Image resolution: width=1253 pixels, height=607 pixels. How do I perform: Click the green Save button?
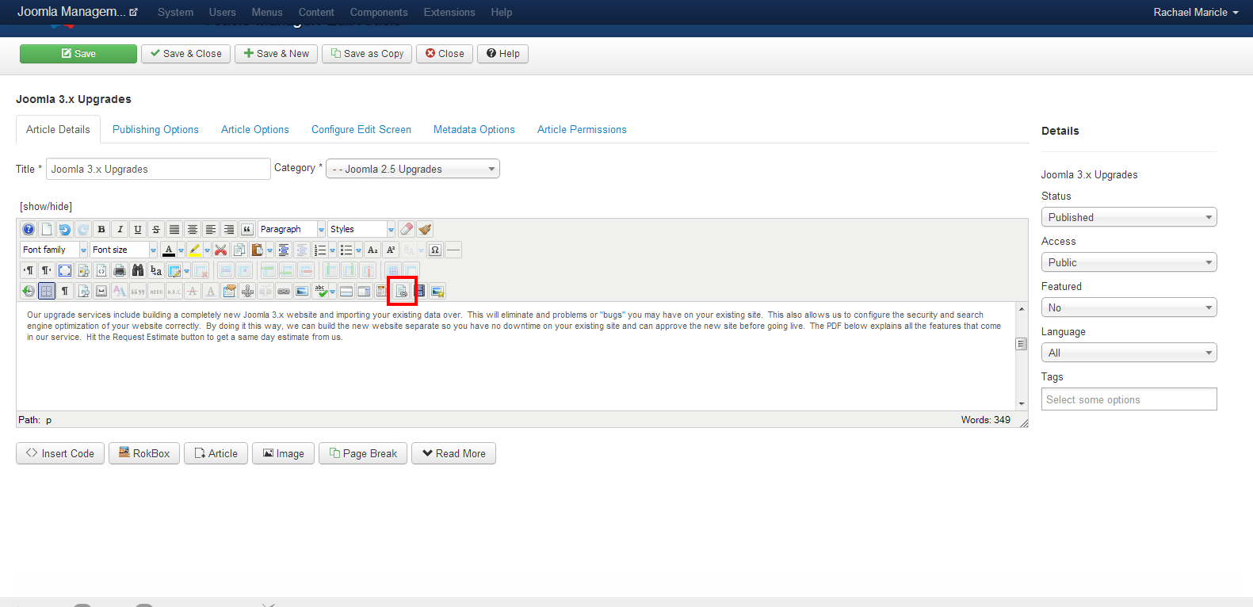(x=78, y=53)
